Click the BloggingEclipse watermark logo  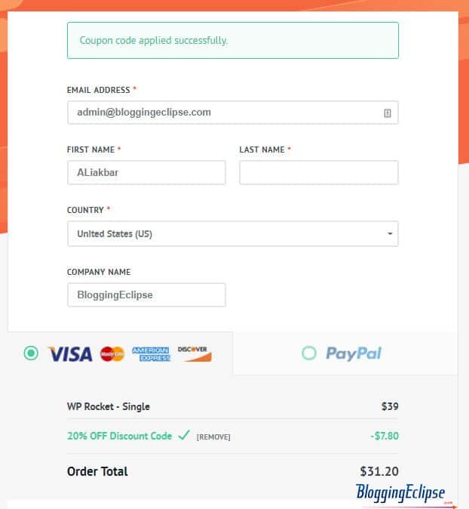click(x=400, y=493)
